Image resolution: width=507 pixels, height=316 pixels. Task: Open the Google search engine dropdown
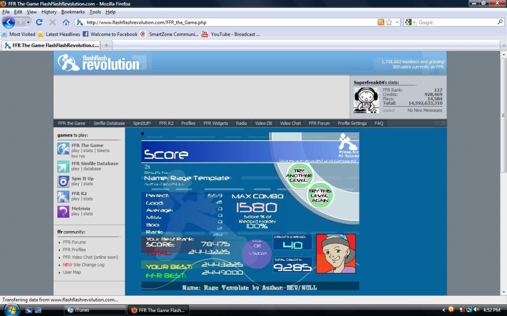pos(409,22)
